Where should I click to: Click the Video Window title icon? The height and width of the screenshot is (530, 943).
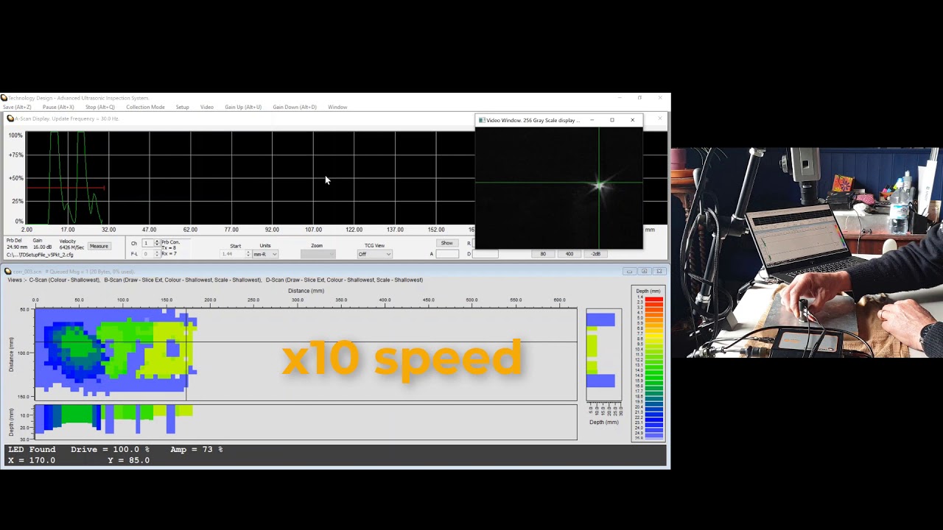tap(482, 120)
